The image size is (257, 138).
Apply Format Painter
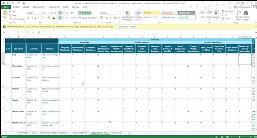tap(17, 19)
